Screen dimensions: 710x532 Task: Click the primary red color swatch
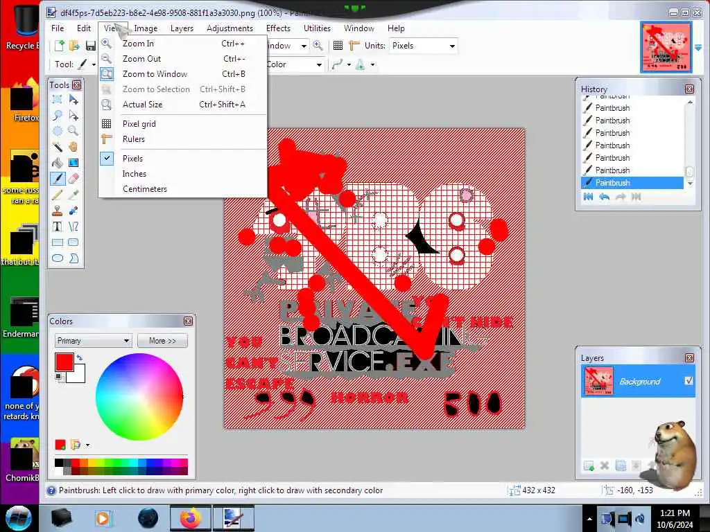click(x=64, y=362)
